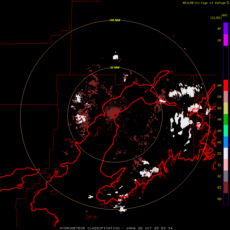Click the 03:34 timestamp in caption

[x=166, y=228]
